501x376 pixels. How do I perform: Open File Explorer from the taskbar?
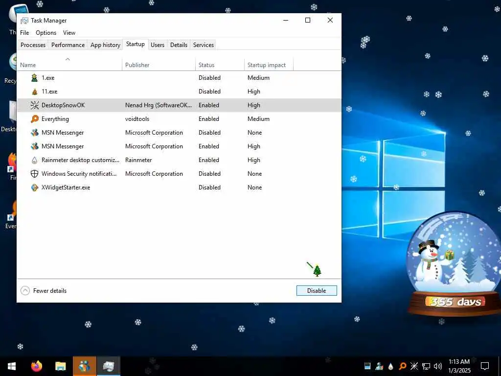60,366
